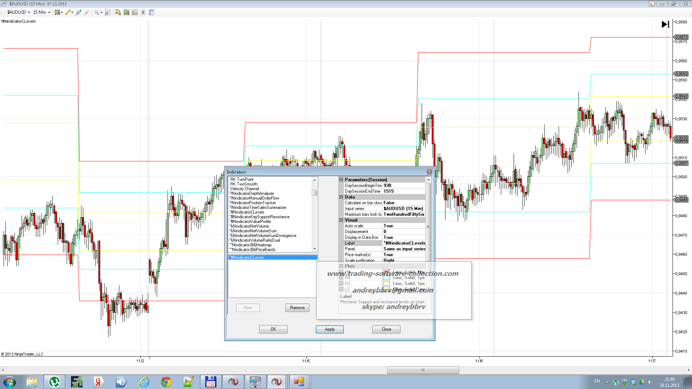The width and height of the screenshot is (692, 389).
Task: Click the zoom in magnifier icon
Action: pyautogui.click(x=78, y=12)
